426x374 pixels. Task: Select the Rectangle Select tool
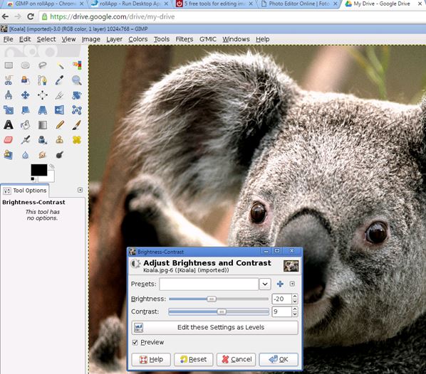[x=9, y=65]
